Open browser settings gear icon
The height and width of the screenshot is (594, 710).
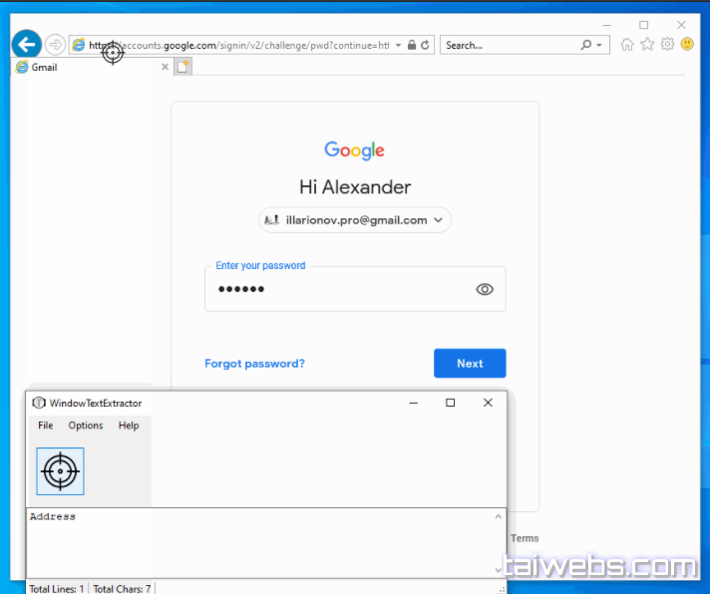(x=667, y=45)
